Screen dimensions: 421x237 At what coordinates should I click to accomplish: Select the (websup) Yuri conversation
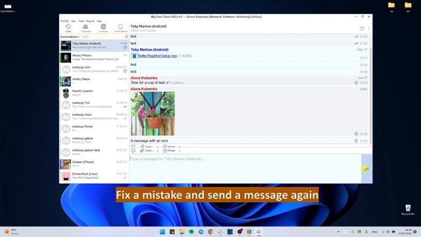[94, 105]
